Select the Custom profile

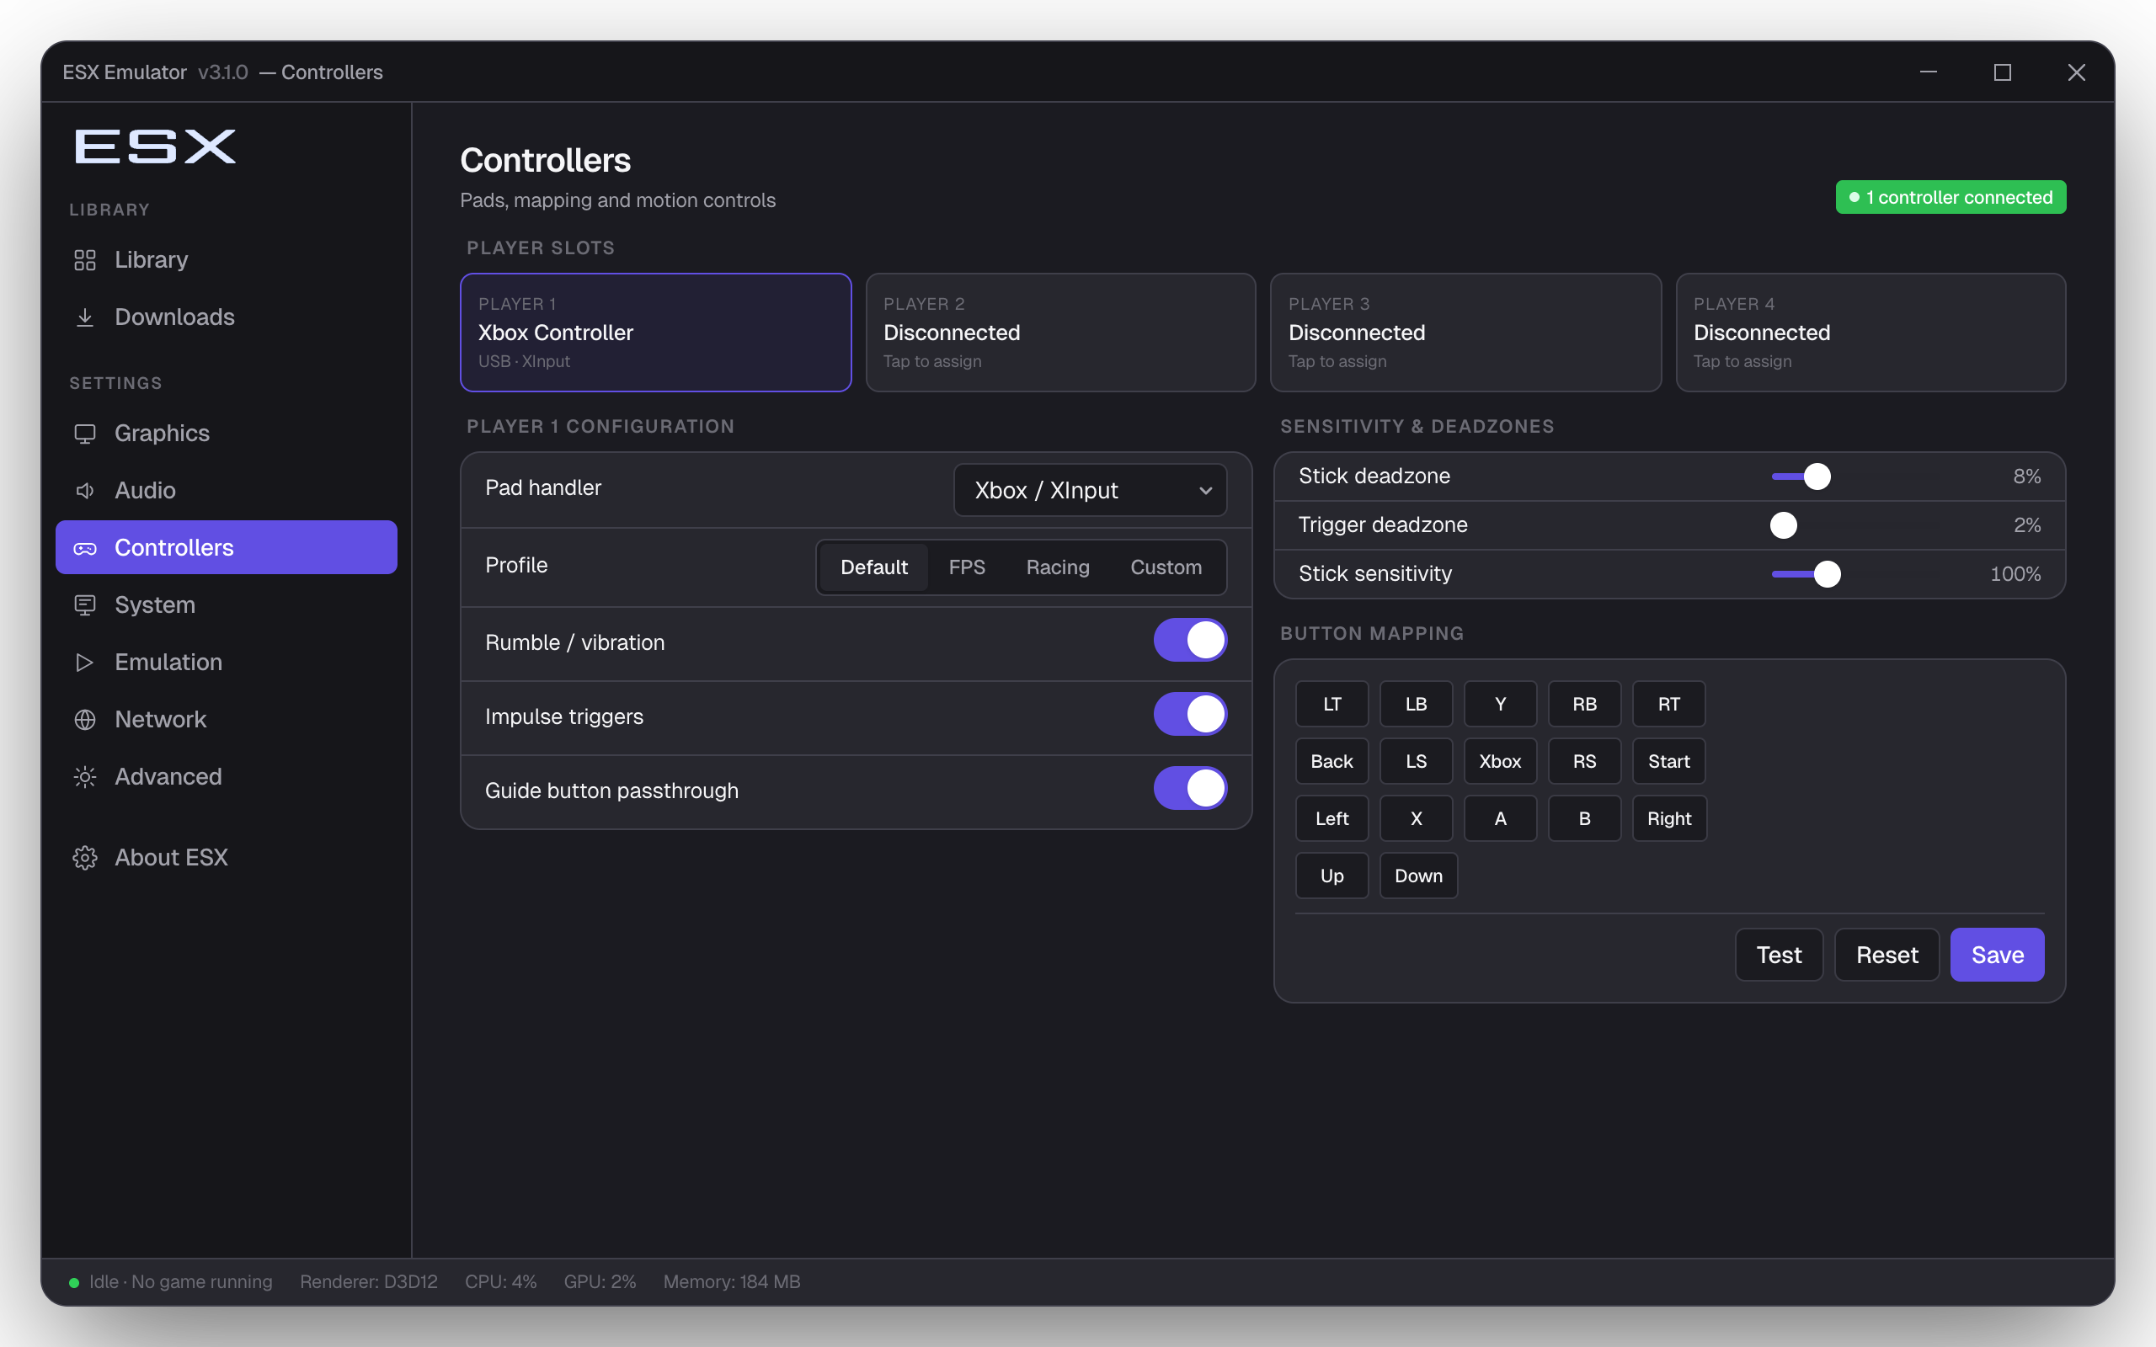click(x=1166, y=567)
